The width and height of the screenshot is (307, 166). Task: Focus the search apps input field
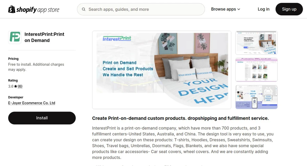pyautogui.click(x=141, y=9)
